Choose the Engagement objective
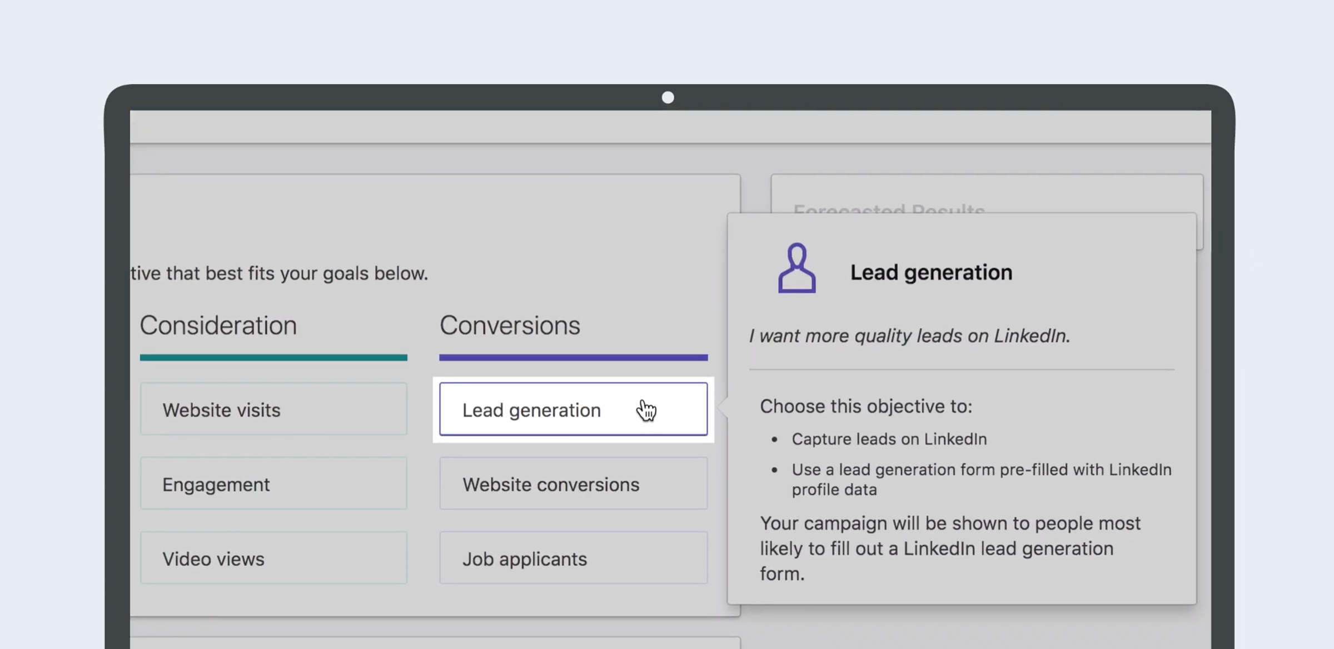The height and width of the screenshot is (649, 1334). tap(273, 484)
